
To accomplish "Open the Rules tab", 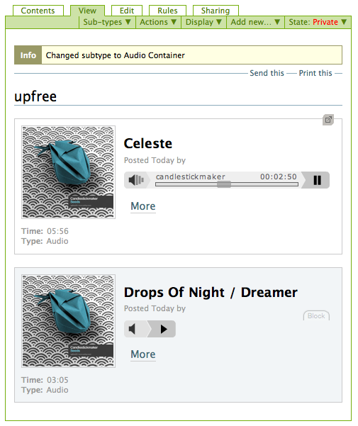I will pos(167,11).
